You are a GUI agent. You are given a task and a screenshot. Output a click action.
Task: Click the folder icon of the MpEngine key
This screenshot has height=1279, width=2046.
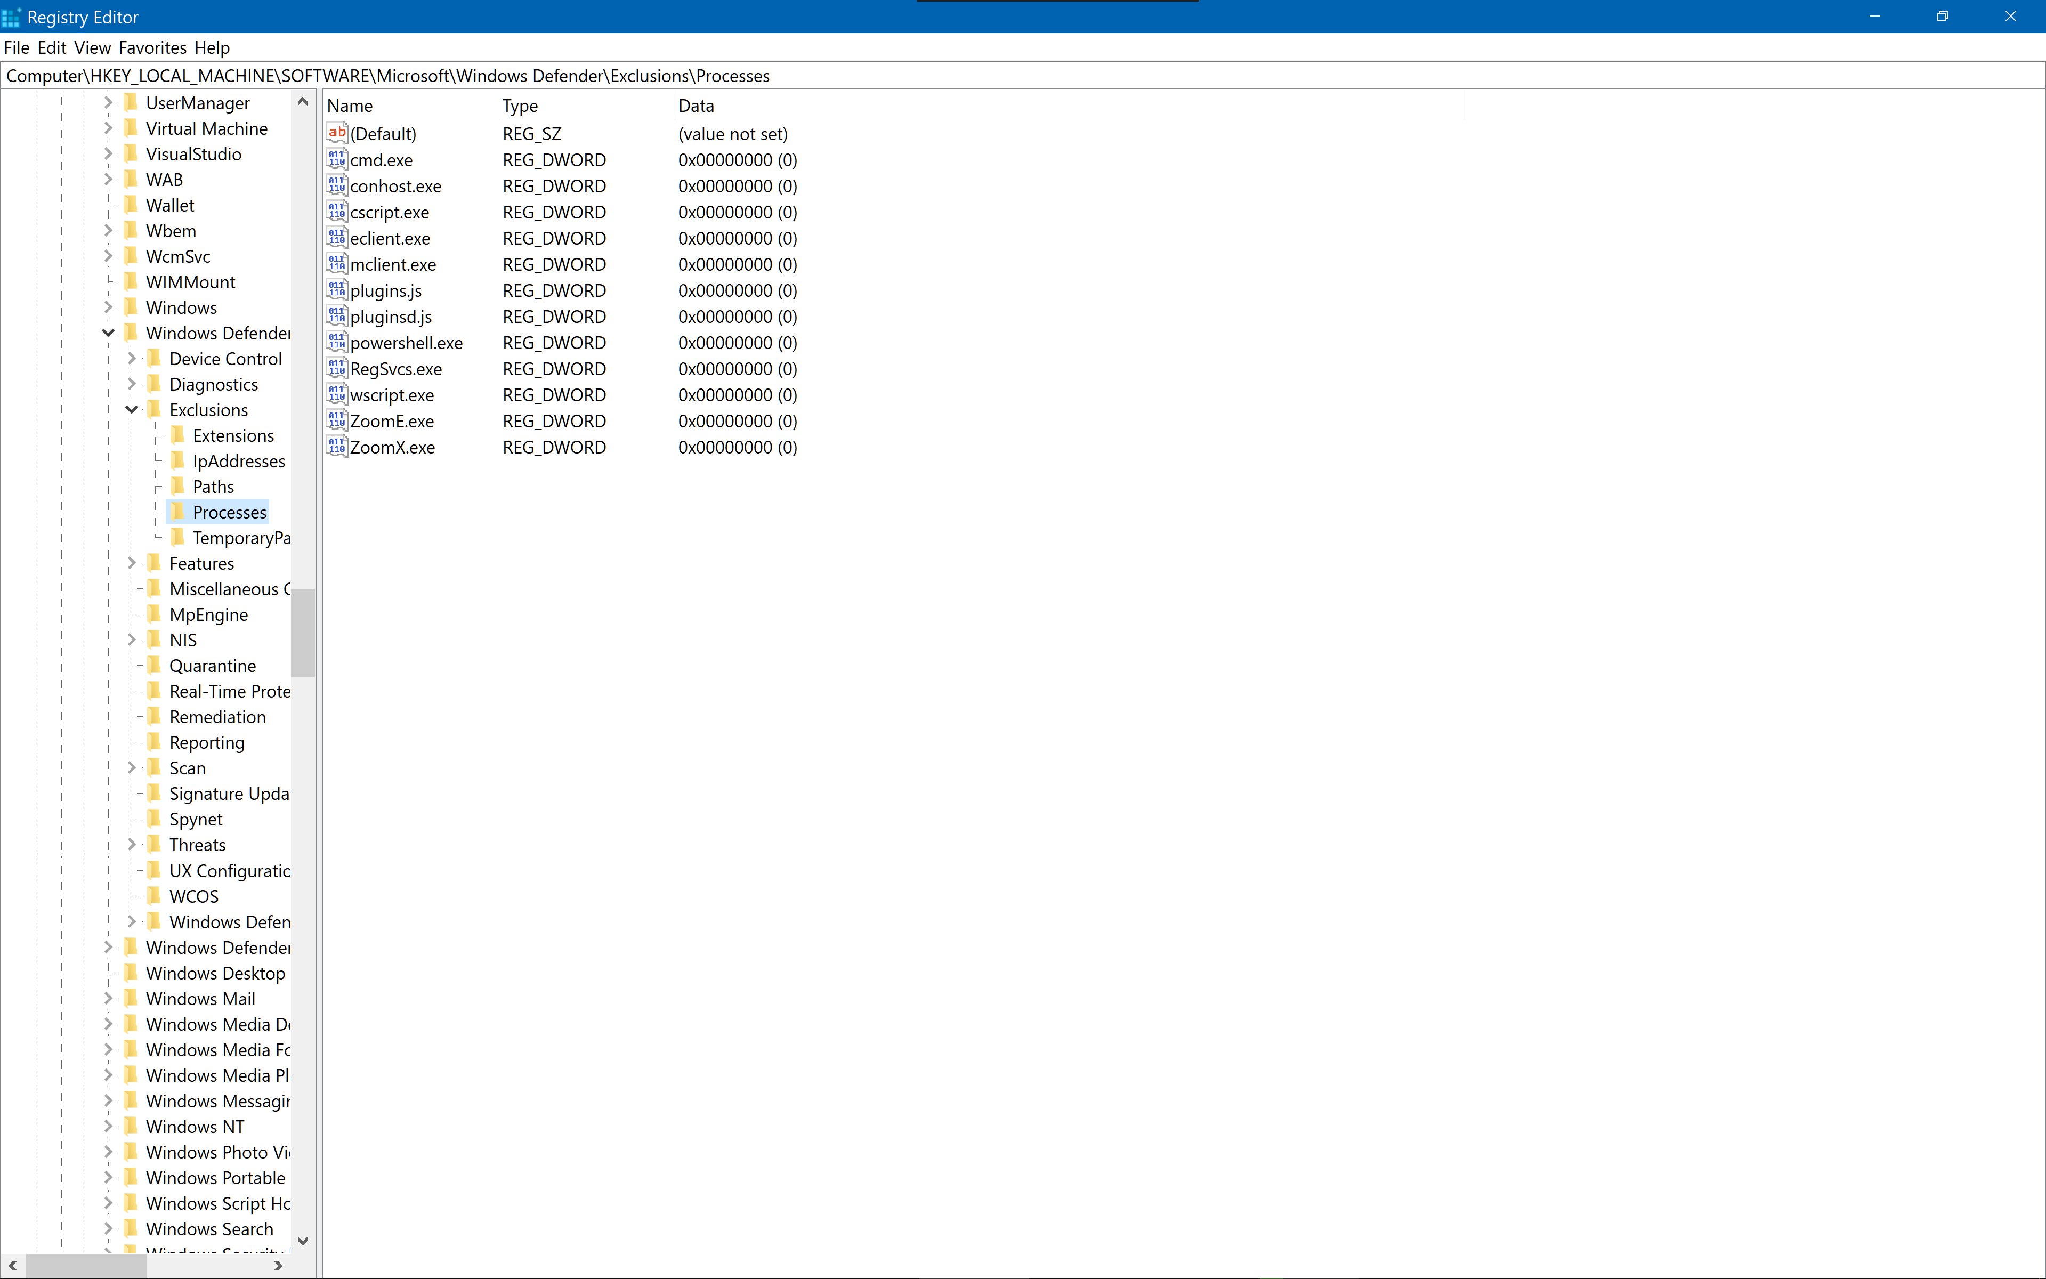pos(154,614)
